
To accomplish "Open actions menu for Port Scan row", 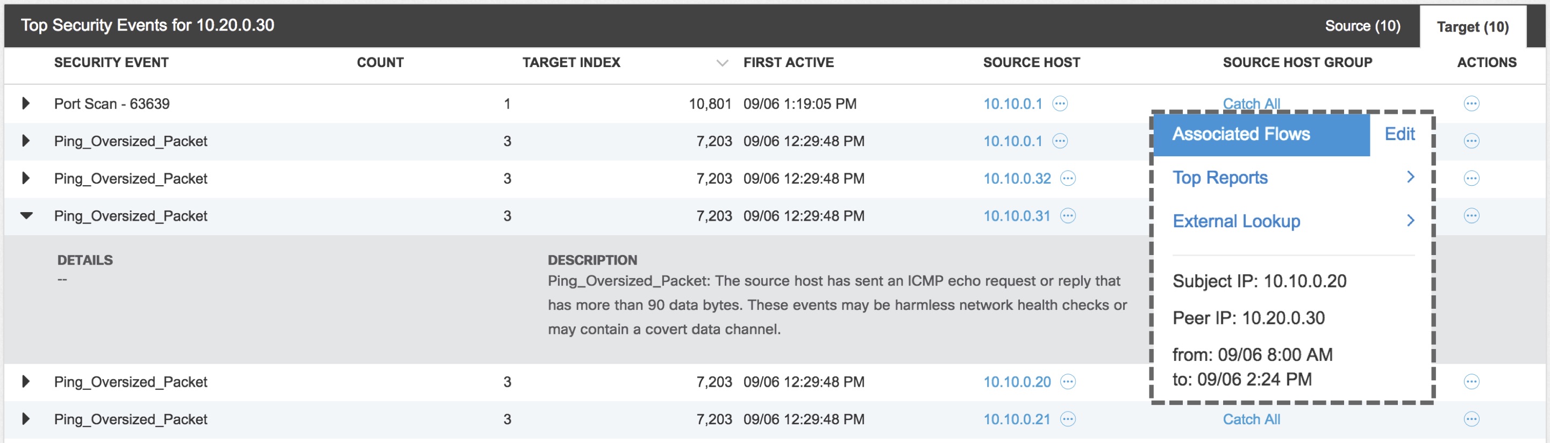I will (x=1471, y=104).
